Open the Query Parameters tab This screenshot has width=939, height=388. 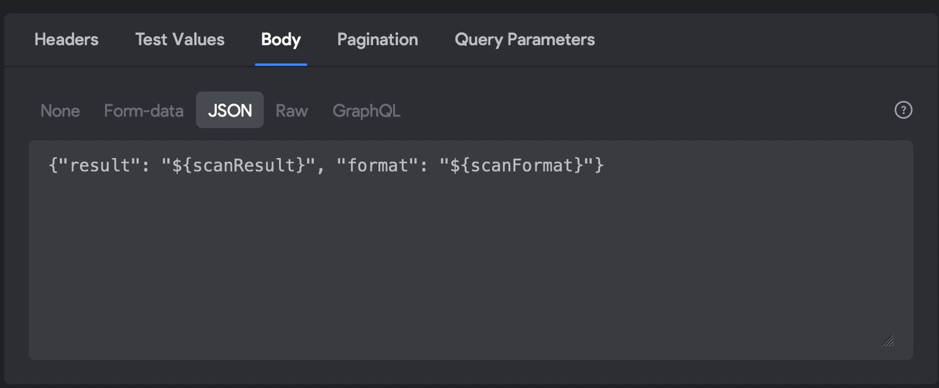pos(524,40)
